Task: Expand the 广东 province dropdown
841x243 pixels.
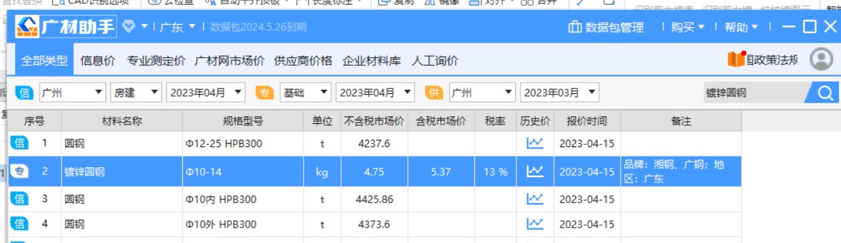Action: [x=178, y=27]
